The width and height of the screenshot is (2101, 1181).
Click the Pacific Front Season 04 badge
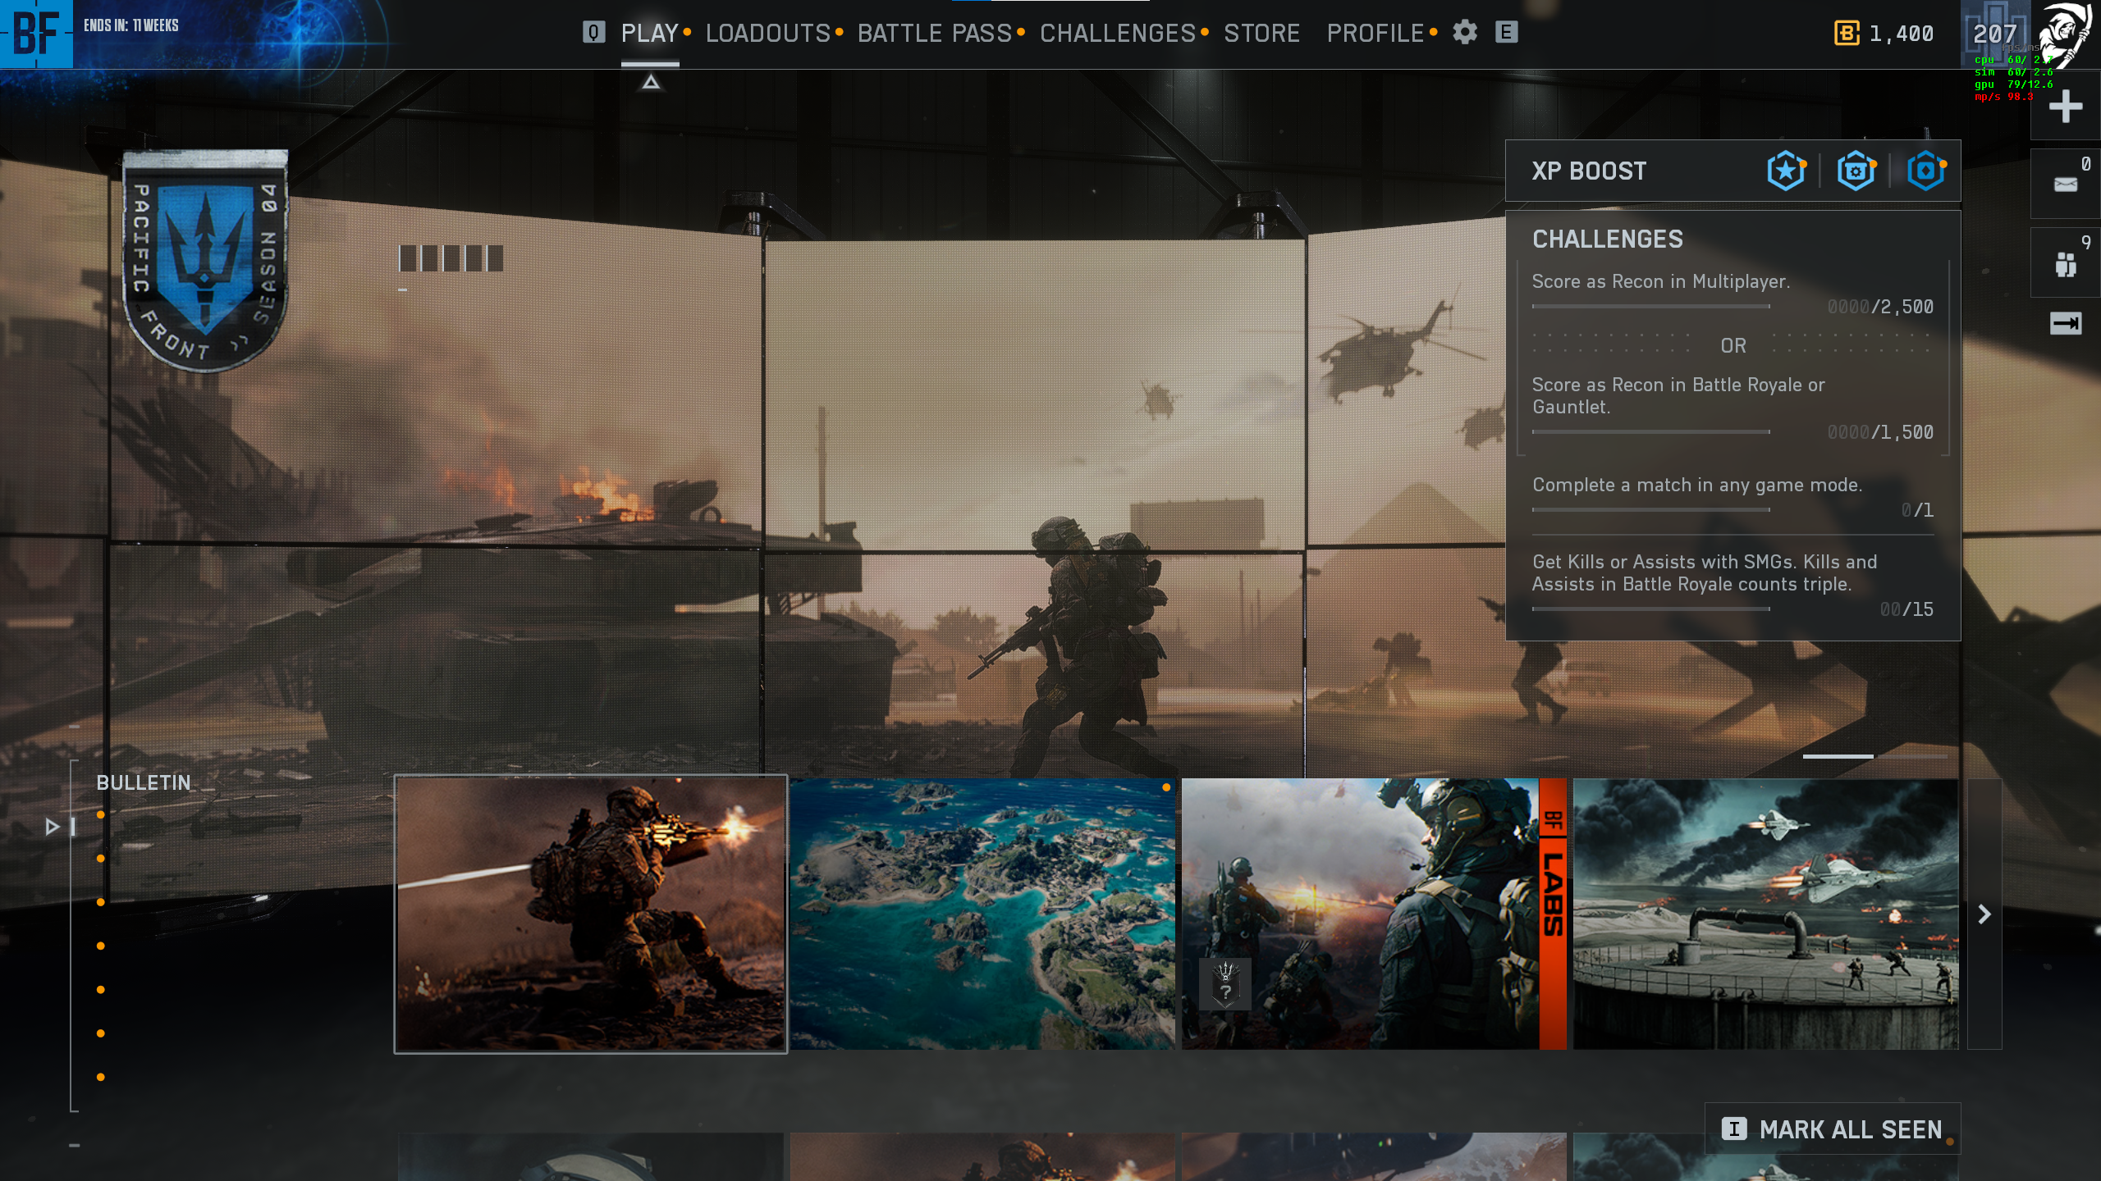(x=205, y=261)
